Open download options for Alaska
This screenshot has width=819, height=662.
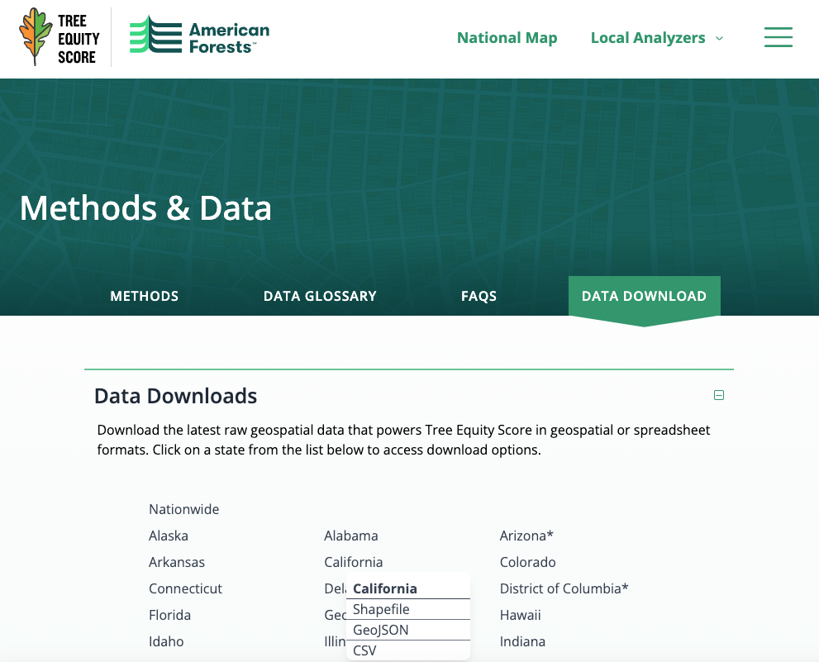coord(169,536)
